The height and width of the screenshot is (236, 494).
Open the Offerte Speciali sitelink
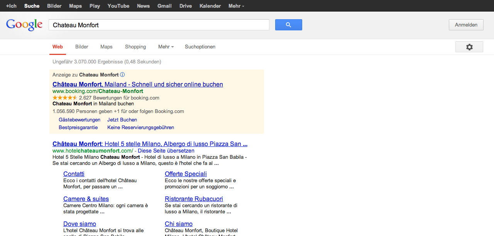coord(186,174)
